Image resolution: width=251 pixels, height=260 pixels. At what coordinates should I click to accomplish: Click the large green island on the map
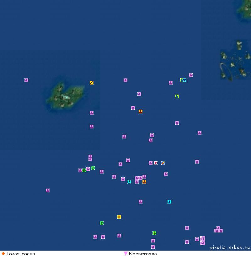pos(65,96)
